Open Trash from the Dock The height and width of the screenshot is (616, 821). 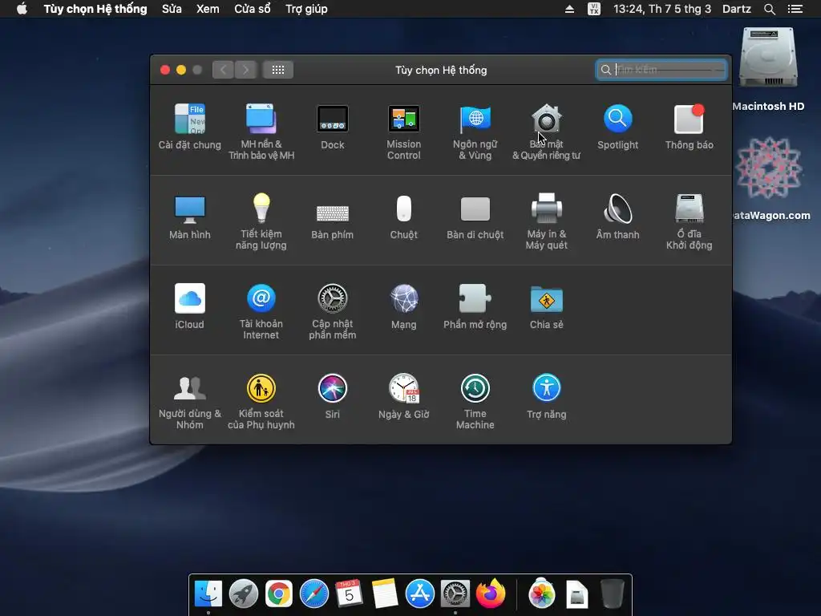pos(612,594)
